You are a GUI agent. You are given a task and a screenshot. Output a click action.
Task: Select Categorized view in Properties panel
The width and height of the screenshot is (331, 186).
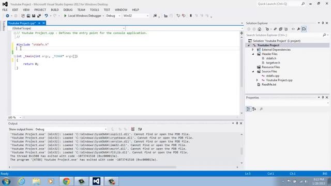pyautogui.click(x=248, y=109)
